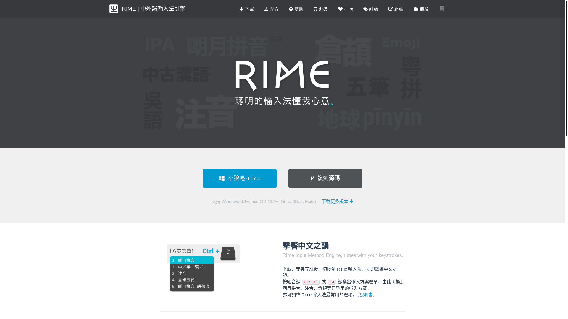Click the large RIME hero logo

point(282,76)
